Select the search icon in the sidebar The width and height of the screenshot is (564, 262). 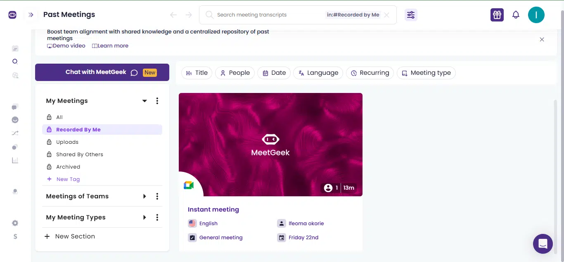point(15,62)
